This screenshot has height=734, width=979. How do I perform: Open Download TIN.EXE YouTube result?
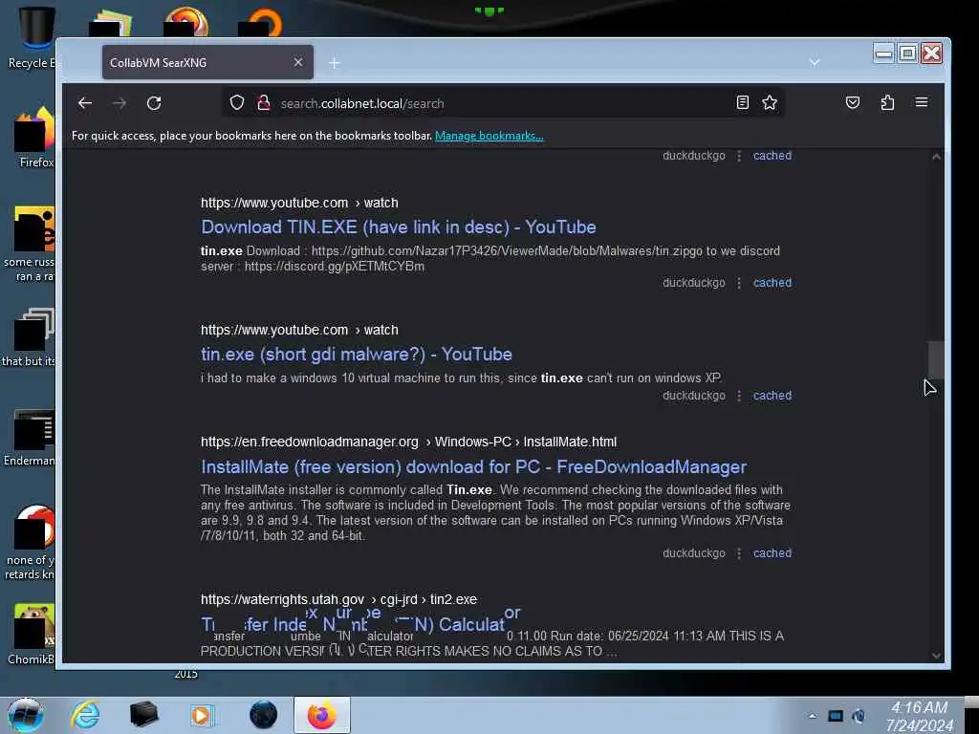click(399, 227)
